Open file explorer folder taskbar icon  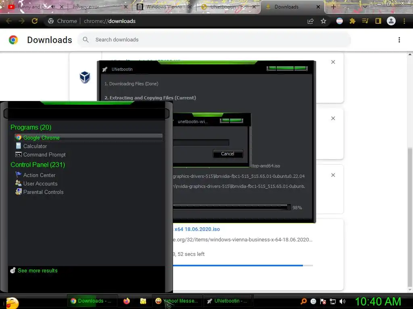pos(143,301)
